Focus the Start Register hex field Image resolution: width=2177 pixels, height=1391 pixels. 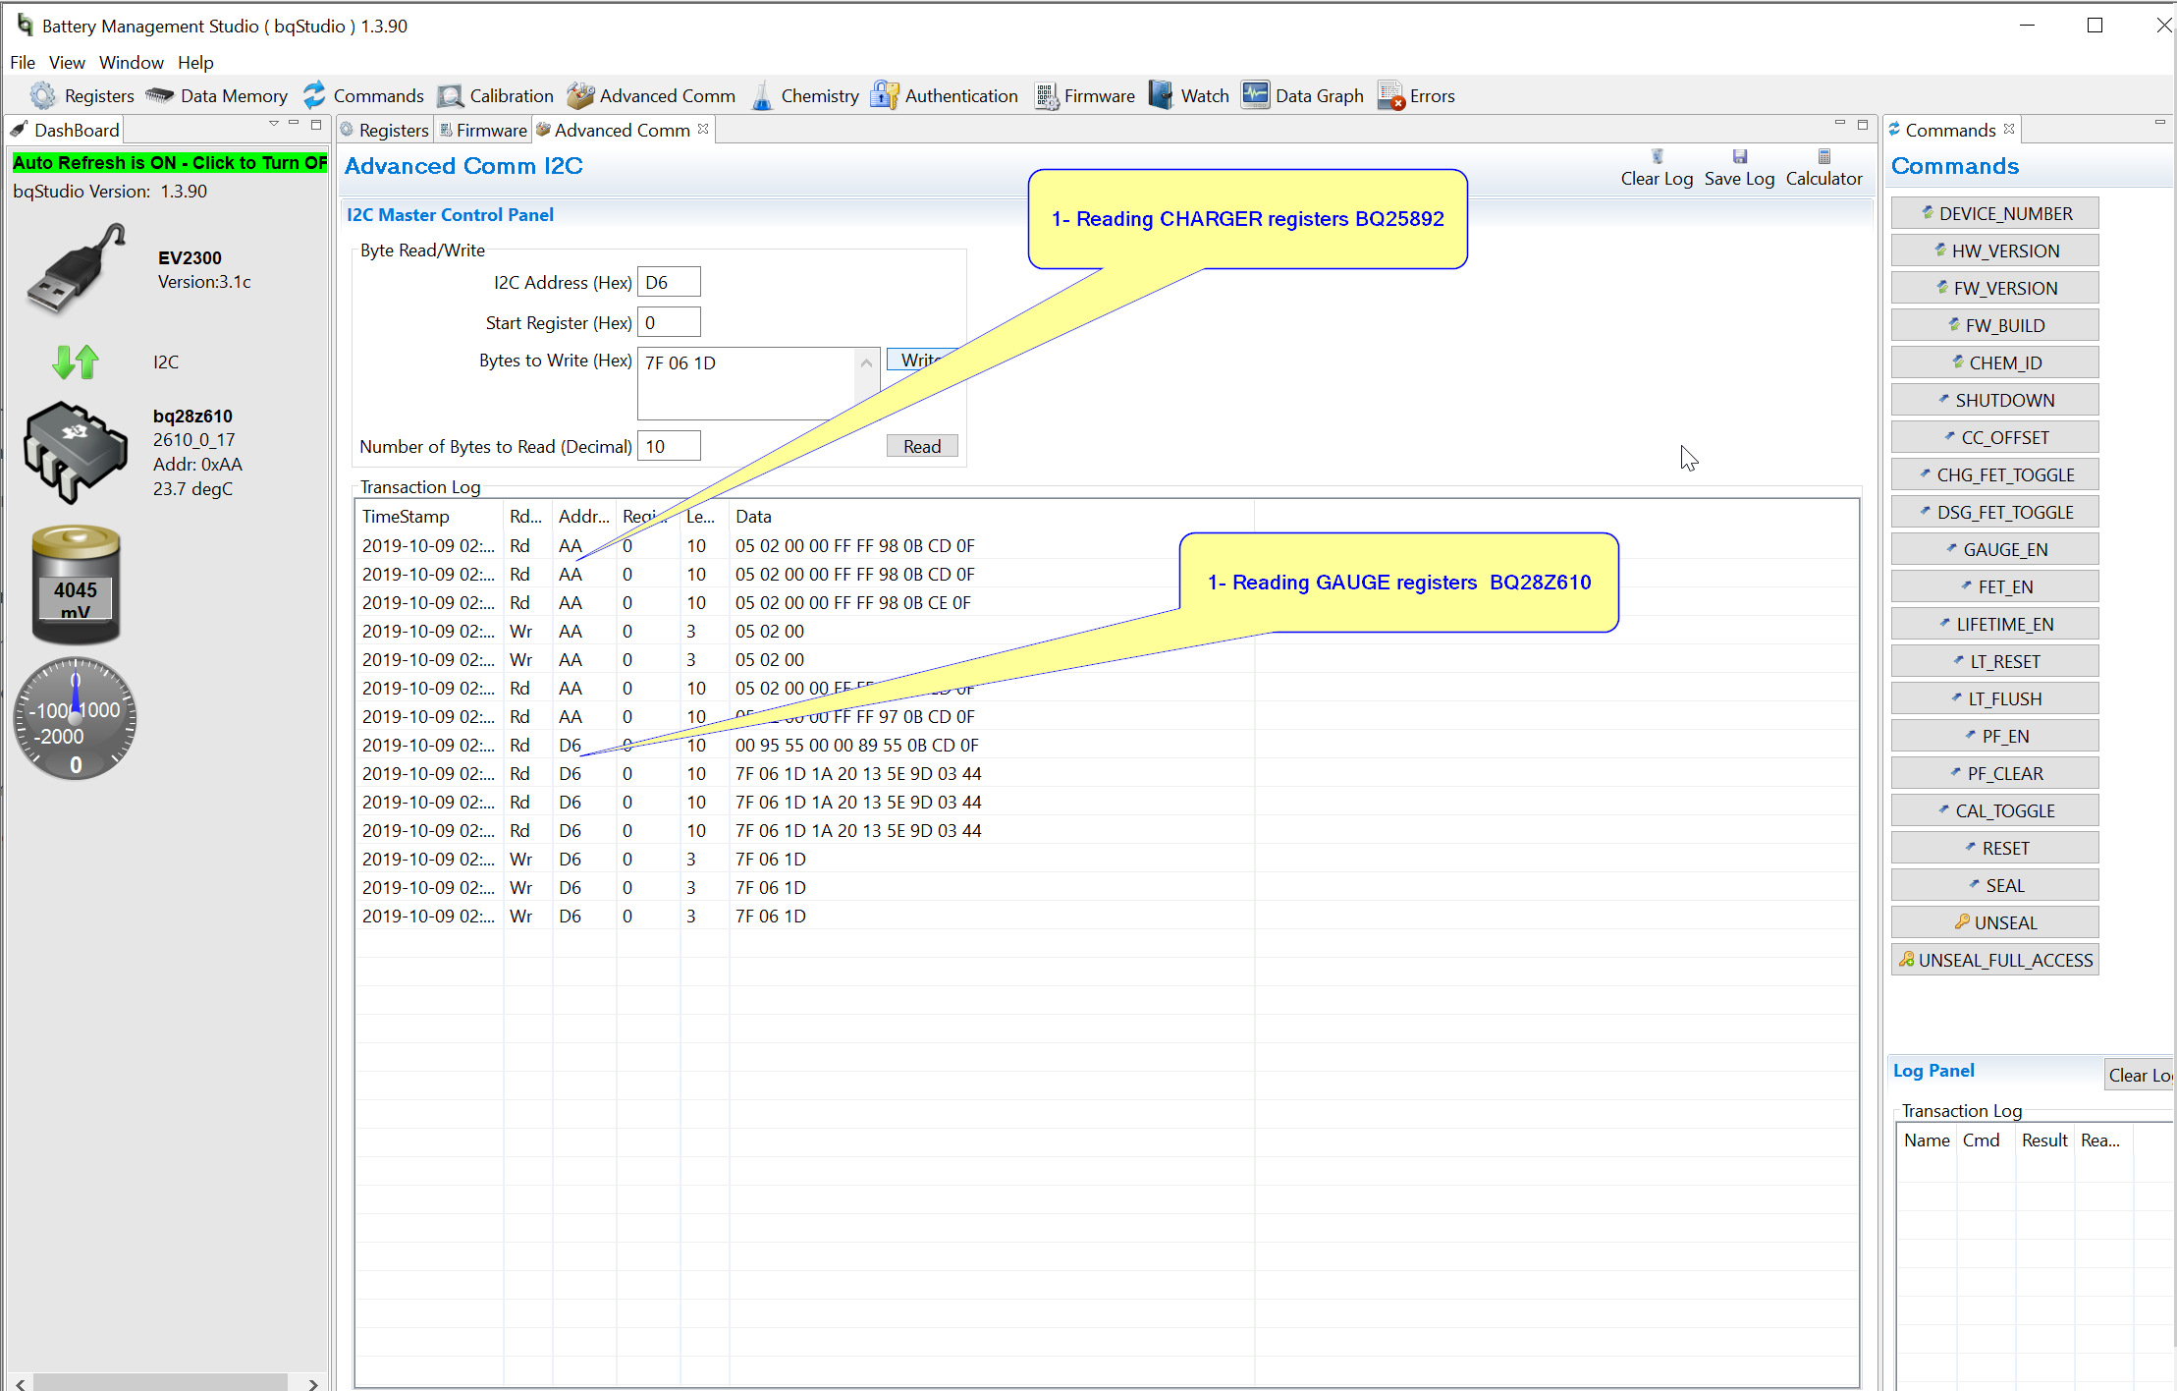(669, 322)
